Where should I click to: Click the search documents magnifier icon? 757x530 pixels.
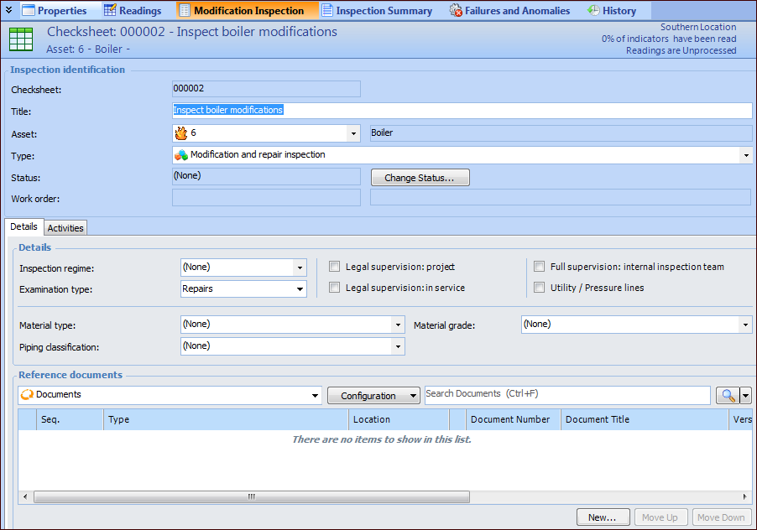click(x=726, y=396)
